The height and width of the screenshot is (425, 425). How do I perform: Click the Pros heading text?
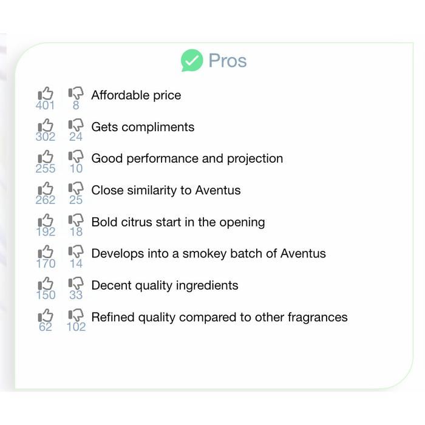[x=228, y=61]
